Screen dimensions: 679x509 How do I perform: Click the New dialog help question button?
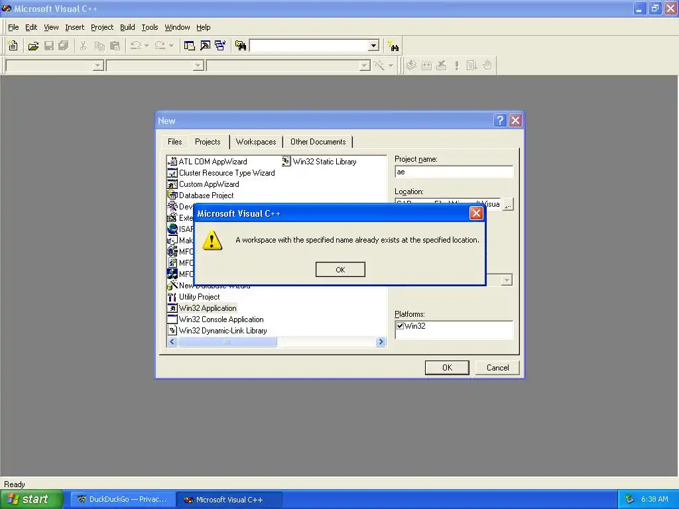500,121
